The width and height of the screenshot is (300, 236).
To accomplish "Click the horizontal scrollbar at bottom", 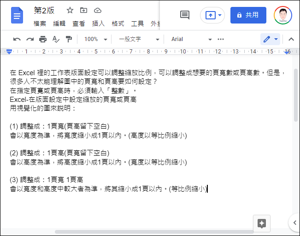I will point(154,232).
